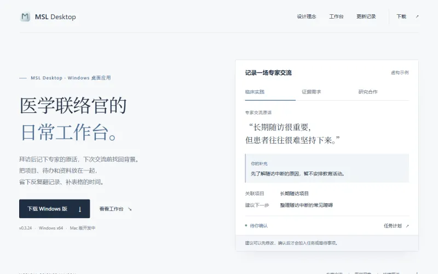
Task: Click the value 长期随访项目
Action: click(x=295, y=193)
